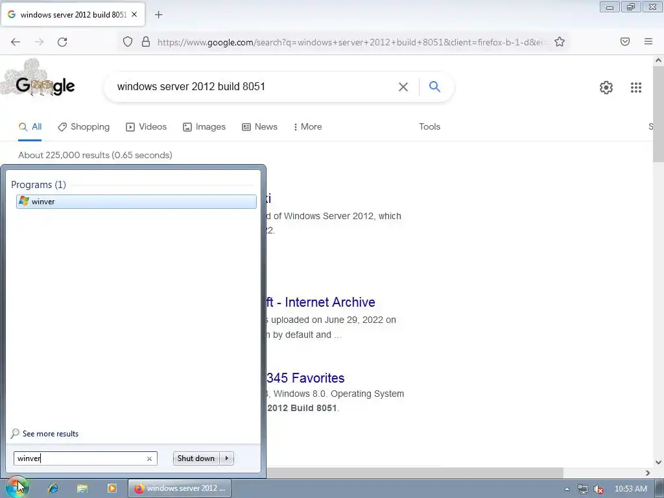Click the Shut down button

196,458
